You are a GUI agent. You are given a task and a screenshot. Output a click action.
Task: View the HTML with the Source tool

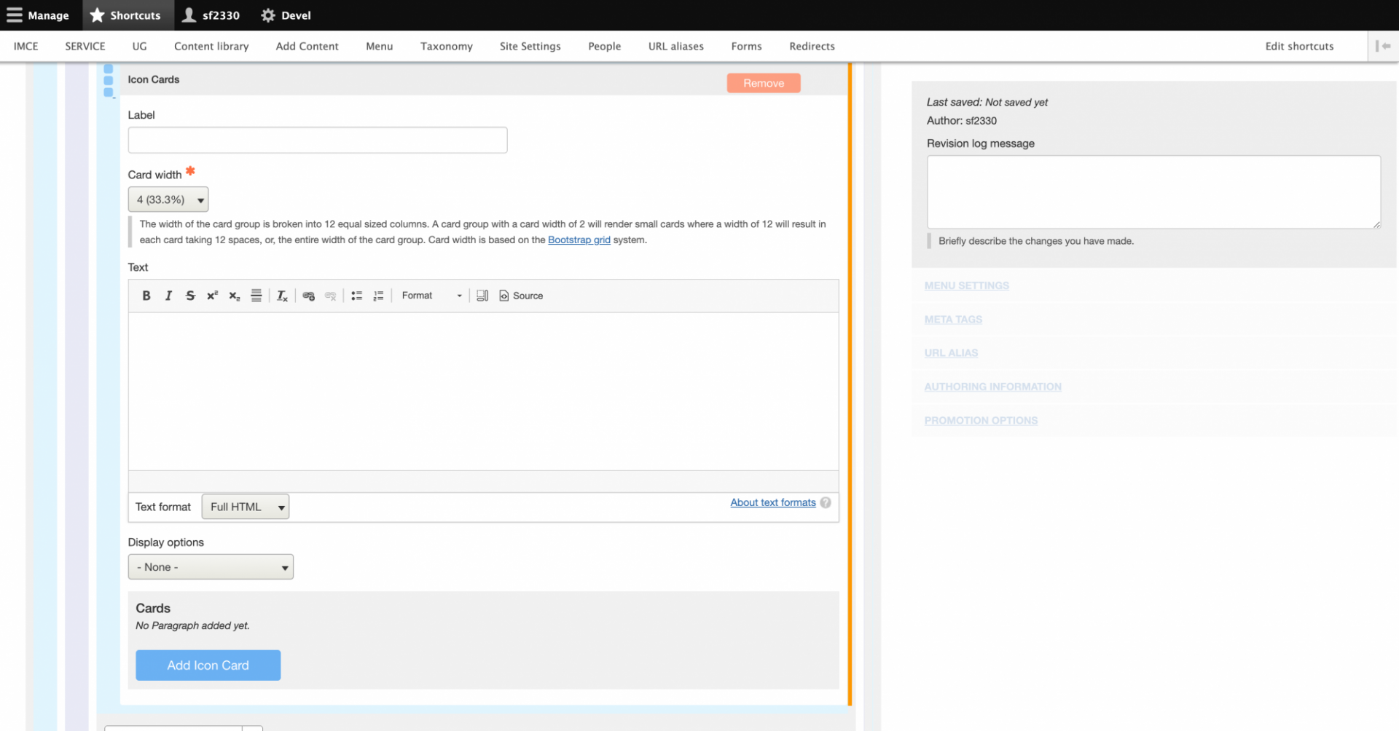520,296
